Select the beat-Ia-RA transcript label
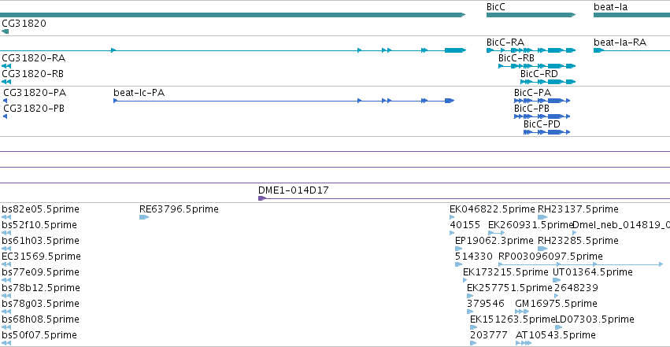 pos(620,42)
